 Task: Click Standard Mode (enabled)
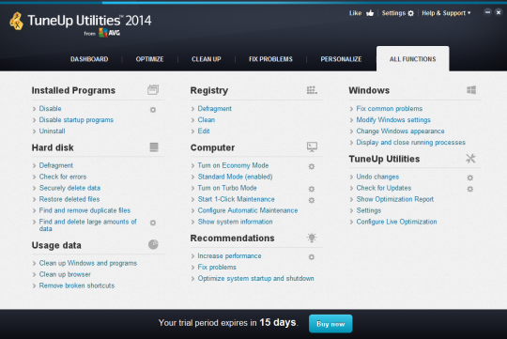pos(235,177)
